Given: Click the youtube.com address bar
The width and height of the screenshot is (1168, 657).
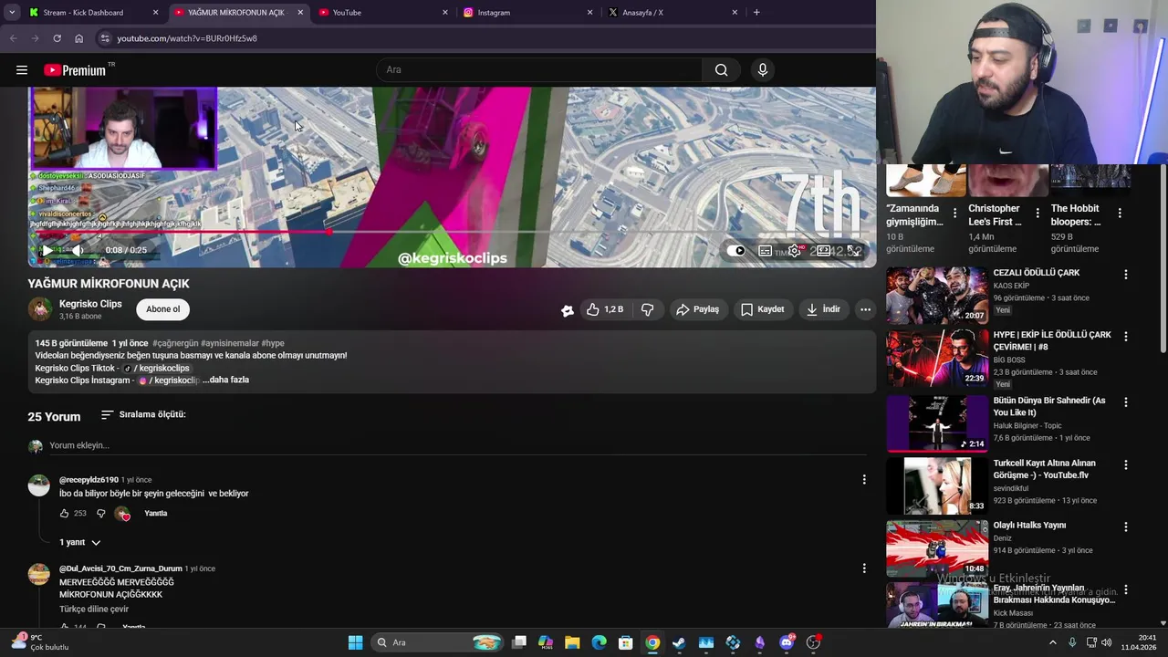Looking at the screenshot, I should coord(484,38).
